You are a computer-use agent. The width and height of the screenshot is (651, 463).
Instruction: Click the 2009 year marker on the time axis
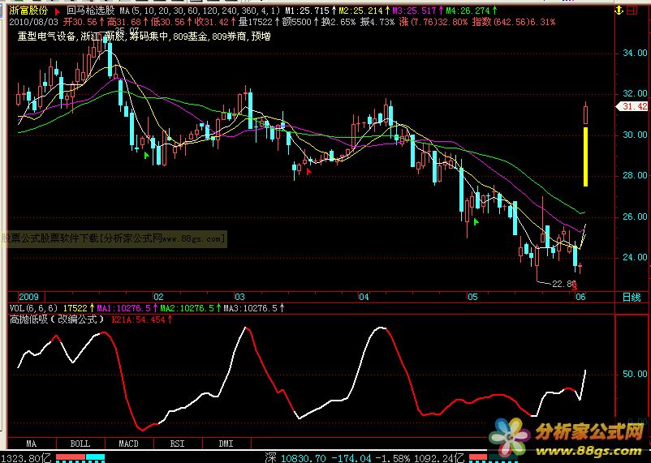pos(28,297)
